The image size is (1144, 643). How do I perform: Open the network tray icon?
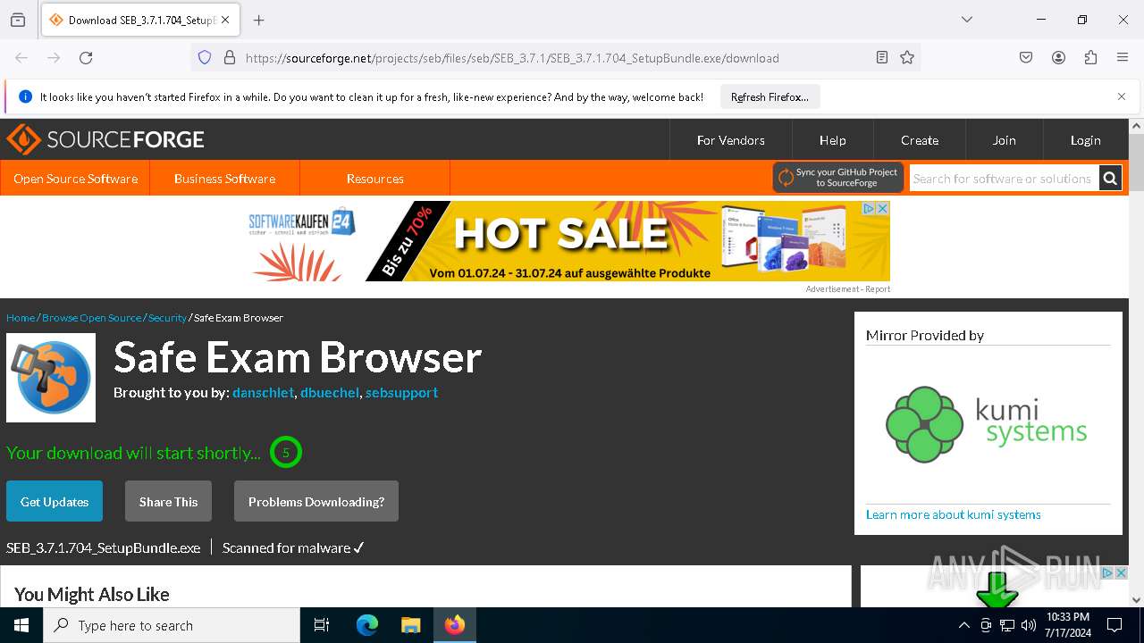click(1007, 625)
